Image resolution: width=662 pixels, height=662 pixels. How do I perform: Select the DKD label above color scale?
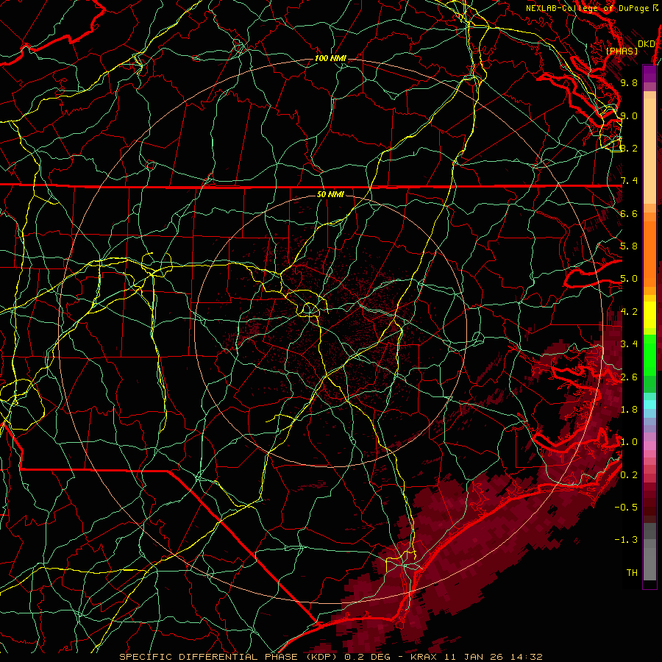pos(646,44)
